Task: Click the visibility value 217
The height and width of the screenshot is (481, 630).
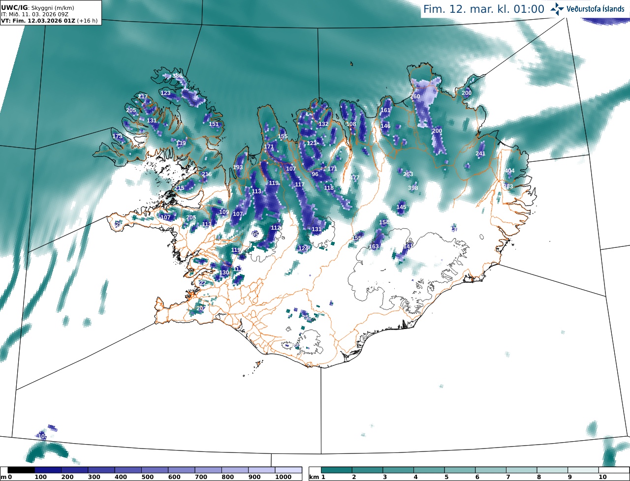Action: point(143,96)
